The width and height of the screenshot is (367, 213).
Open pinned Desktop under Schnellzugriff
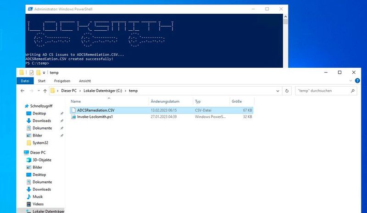(x=39, y=114)
